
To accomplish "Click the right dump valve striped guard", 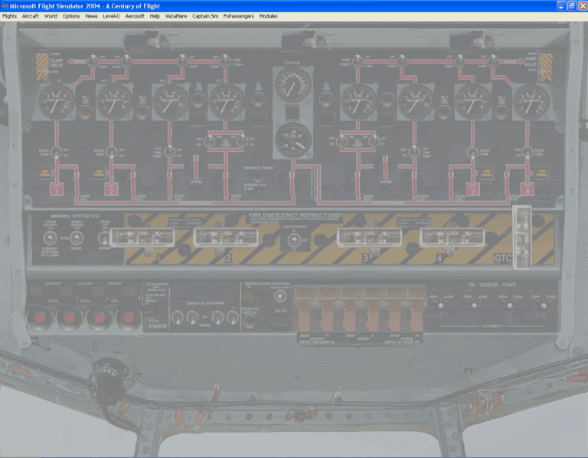I will 547,67.
